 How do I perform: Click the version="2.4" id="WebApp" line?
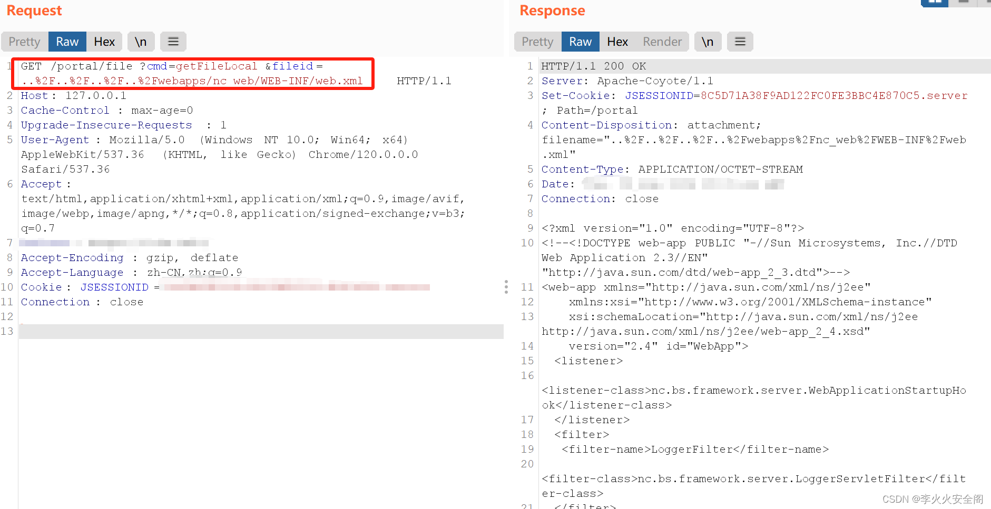pyautogui.click(x=659, y=346)
